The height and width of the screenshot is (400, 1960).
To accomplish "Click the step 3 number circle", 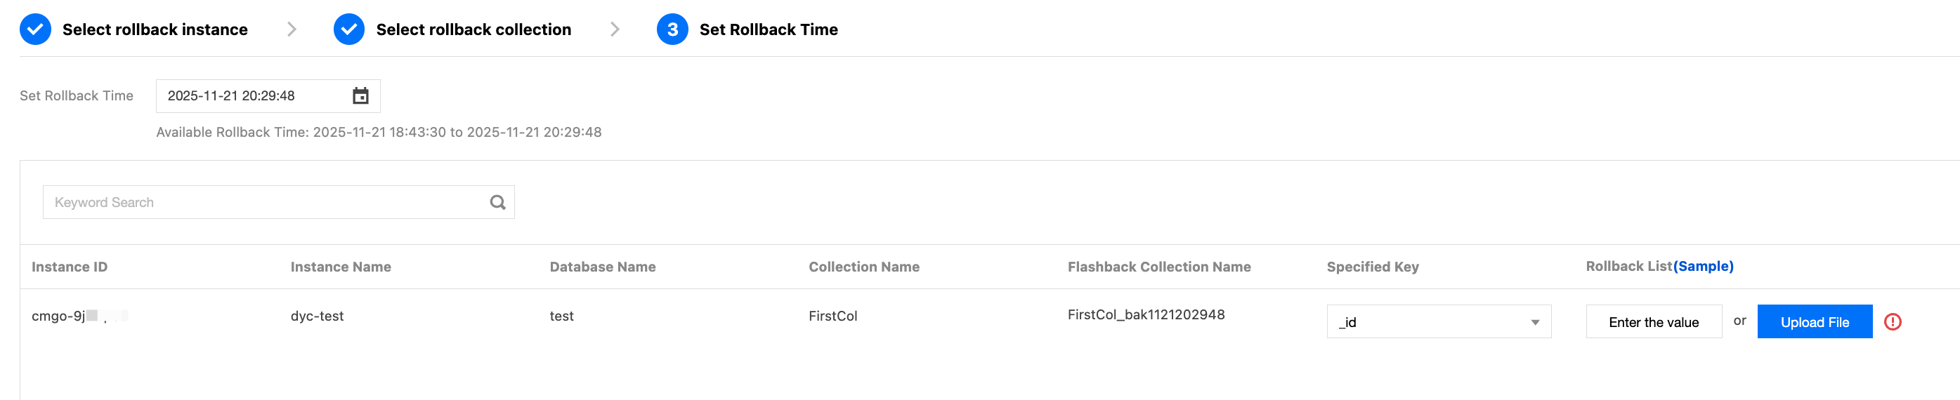I will click(672, 29).
